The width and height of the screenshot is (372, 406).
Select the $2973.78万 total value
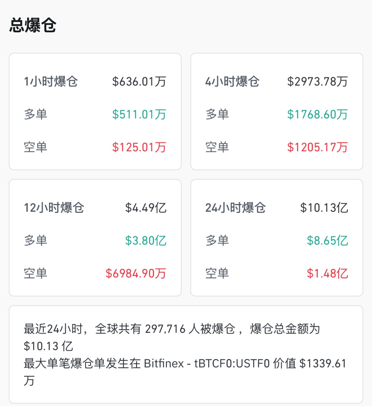coord(318,82)
